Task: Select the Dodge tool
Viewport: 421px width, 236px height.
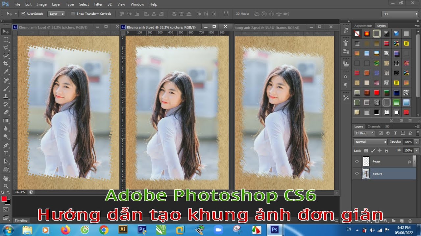Action: click(x=6, y=137)
